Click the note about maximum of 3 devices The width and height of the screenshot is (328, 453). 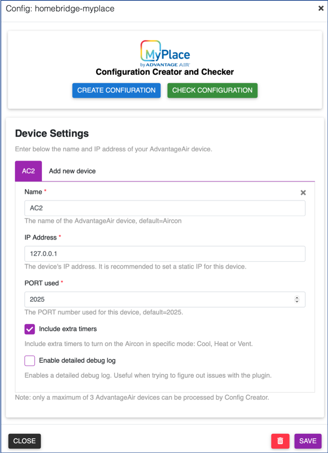click(142, 397)
